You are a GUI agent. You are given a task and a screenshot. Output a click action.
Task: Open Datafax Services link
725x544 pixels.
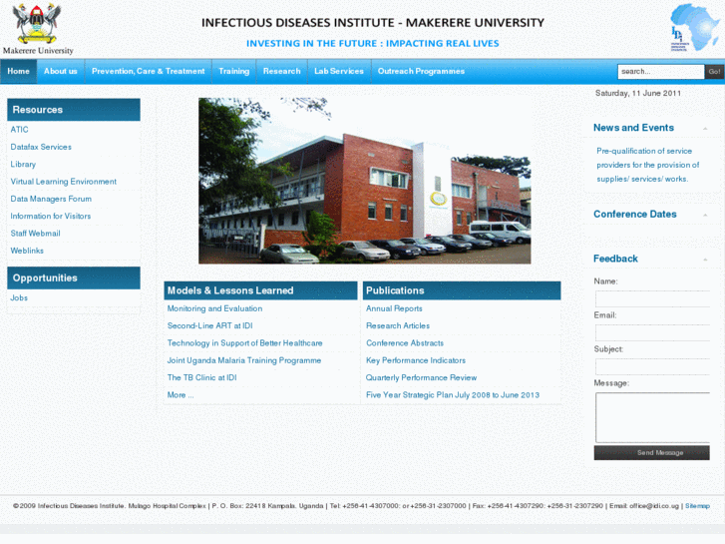pyautogui.click(x=41, y=147)
